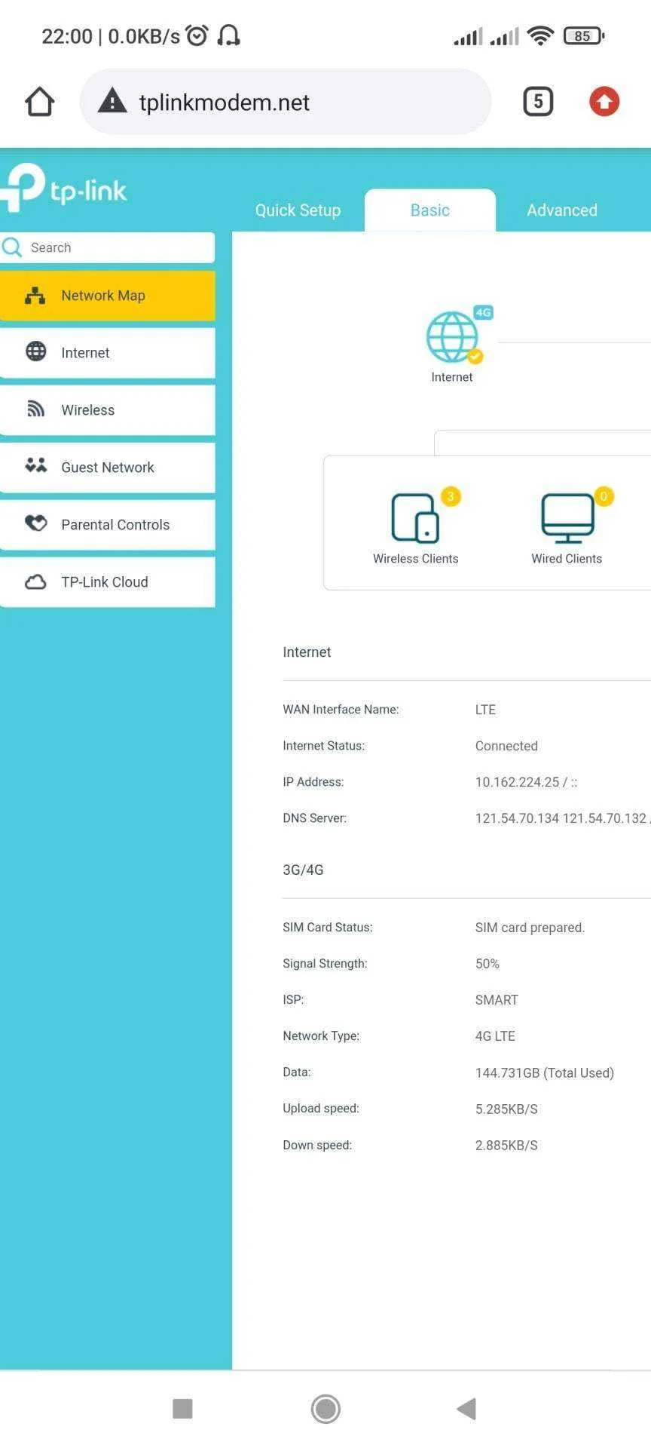Click the Upload speed value 5.285KB/S
651x1448 pixels.
(506, 1109)
